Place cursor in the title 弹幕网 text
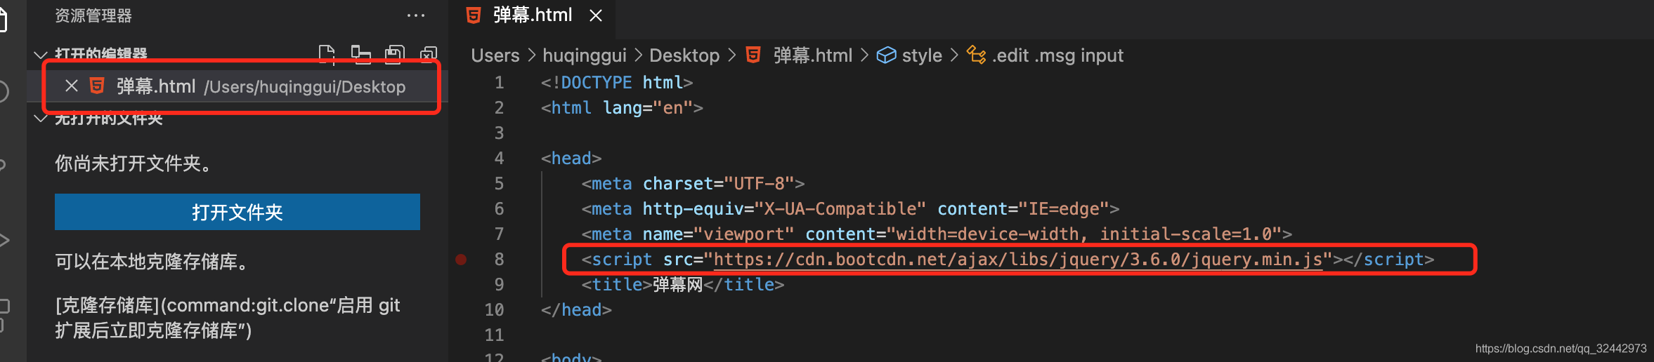This screenshot has height=362, width=1654. [678, 285]
